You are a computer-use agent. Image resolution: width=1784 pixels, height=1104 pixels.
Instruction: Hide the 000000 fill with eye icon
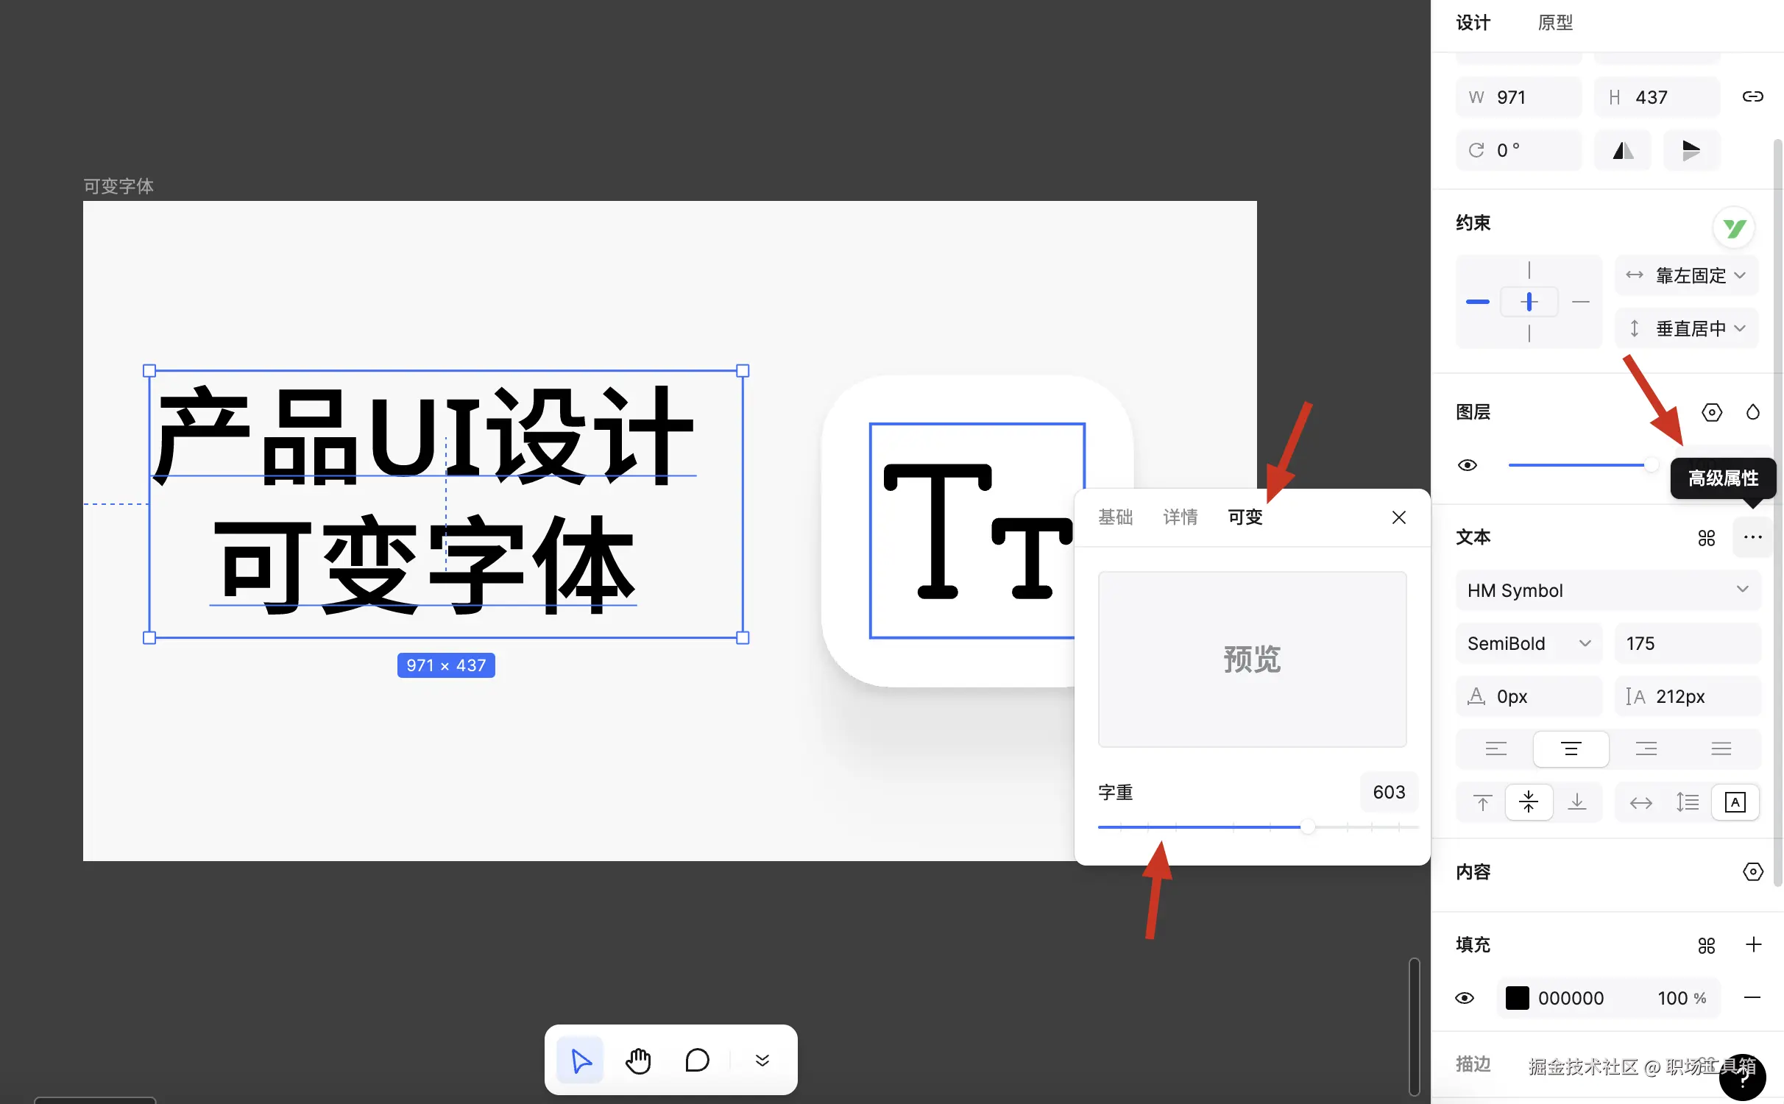pos(1465,998)
